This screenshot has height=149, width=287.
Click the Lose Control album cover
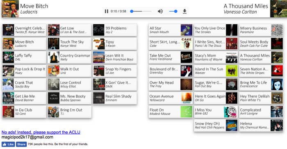coord(54,85)
